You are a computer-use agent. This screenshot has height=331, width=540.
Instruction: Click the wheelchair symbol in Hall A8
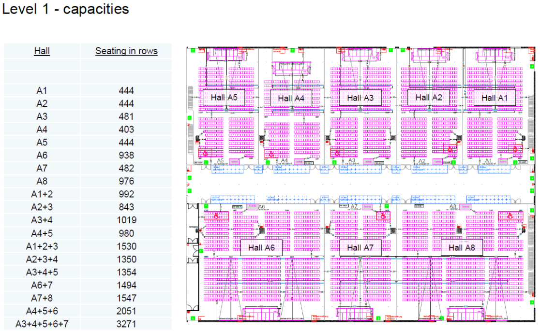510,216
